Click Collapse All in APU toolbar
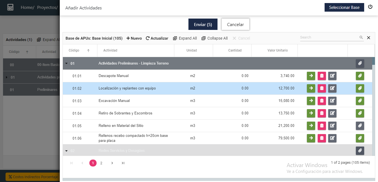378x182 pixels. 214,38
